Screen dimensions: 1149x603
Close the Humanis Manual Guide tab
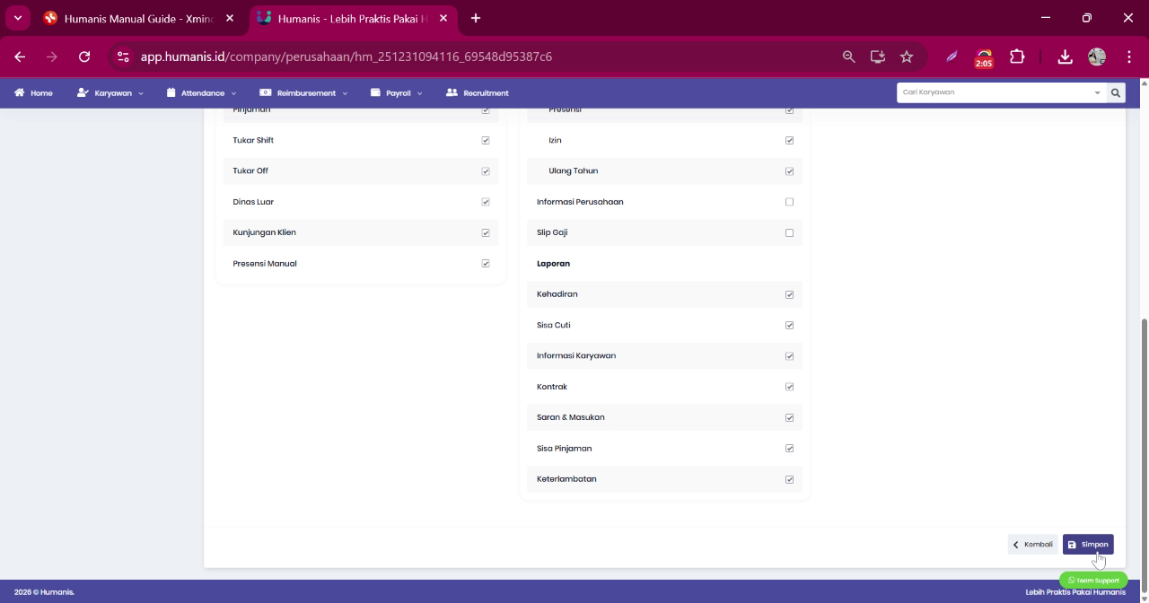(x=230, y=18)
